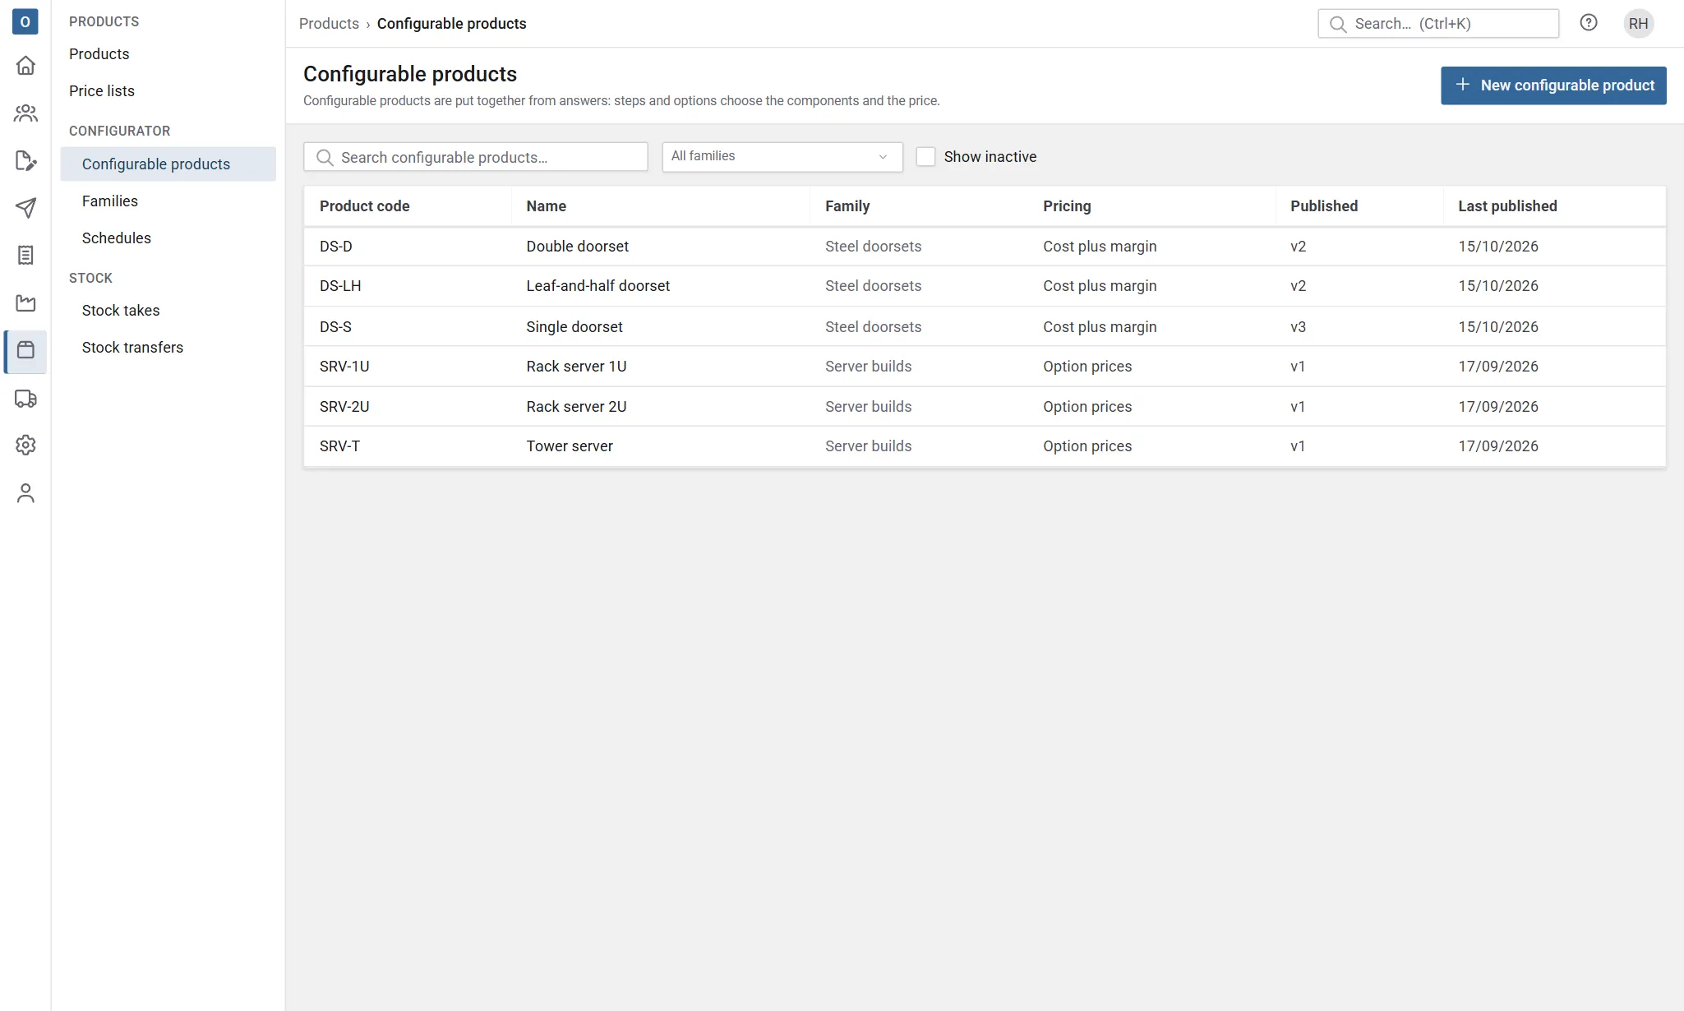Open the Tower server entry
Screen dimensions: 1684x1011
point(985,446)
